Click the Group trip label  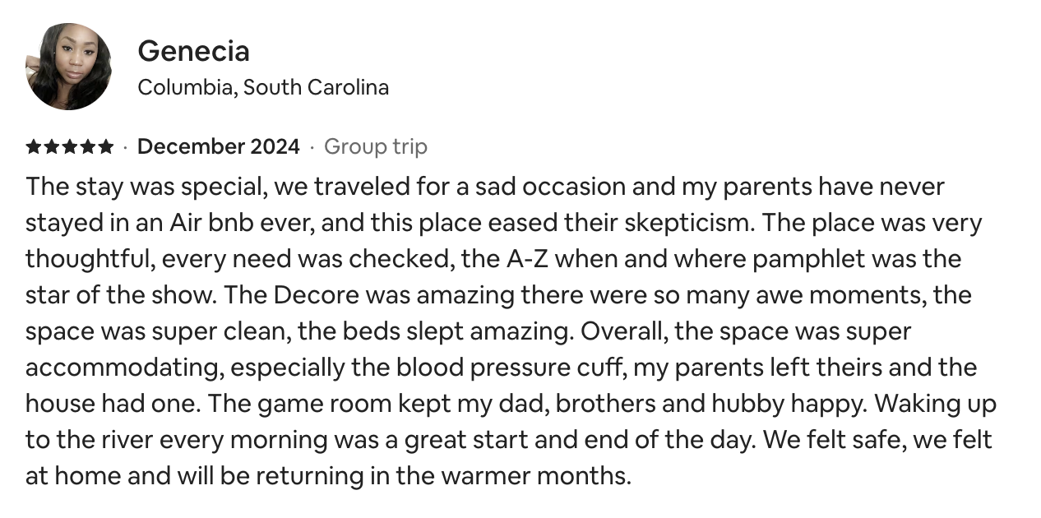(376, 148)
